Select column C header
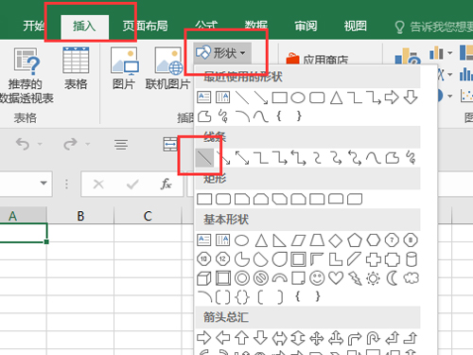The width and height of the screenshot is (473, 355). (x=148, y=216)
